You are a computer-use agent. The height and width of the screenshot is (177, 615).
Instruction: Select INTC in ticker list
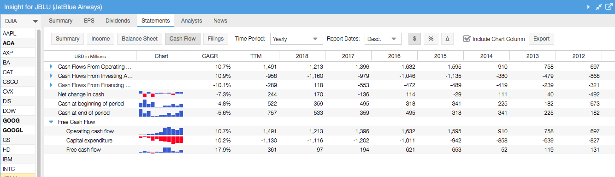tap(18, 169)
